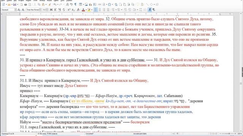The image size is (243, 136).
Task: Select the Line drawing tool
Action: [147, 5]
